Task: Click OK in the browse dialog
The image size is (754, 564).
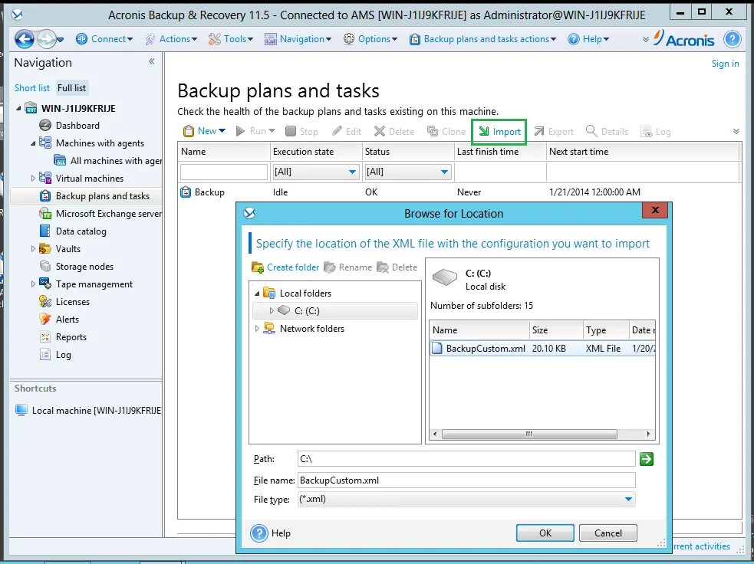Action: click(545, 533)
